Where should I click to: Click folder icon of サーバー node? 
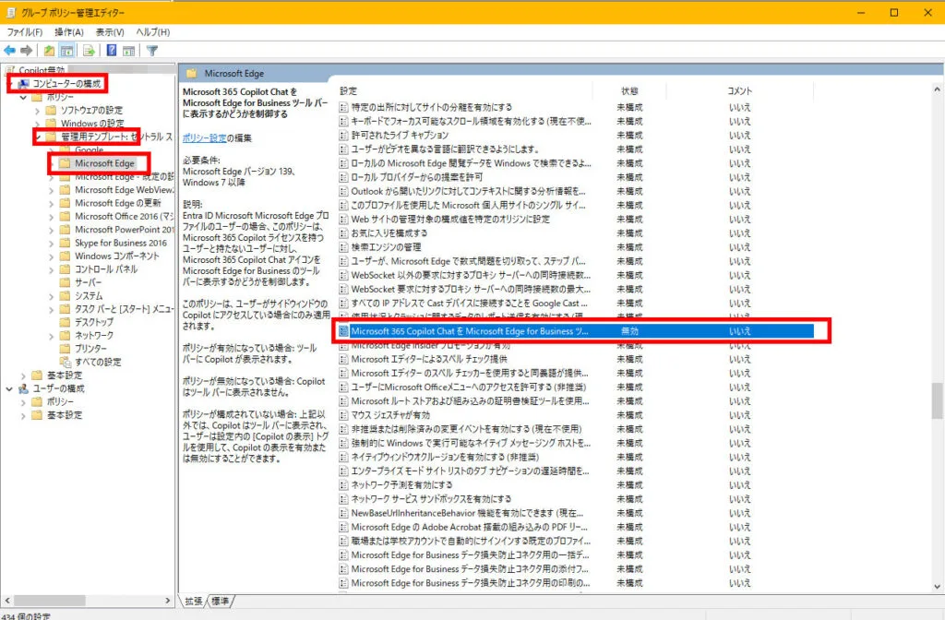coord(66,282)
